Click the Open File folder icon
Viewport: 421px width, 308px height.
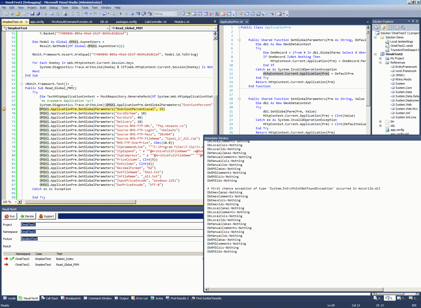tap(18, 14)
